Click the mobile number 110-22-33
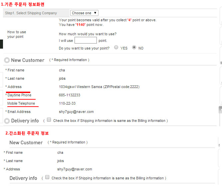 click(67, 104)
